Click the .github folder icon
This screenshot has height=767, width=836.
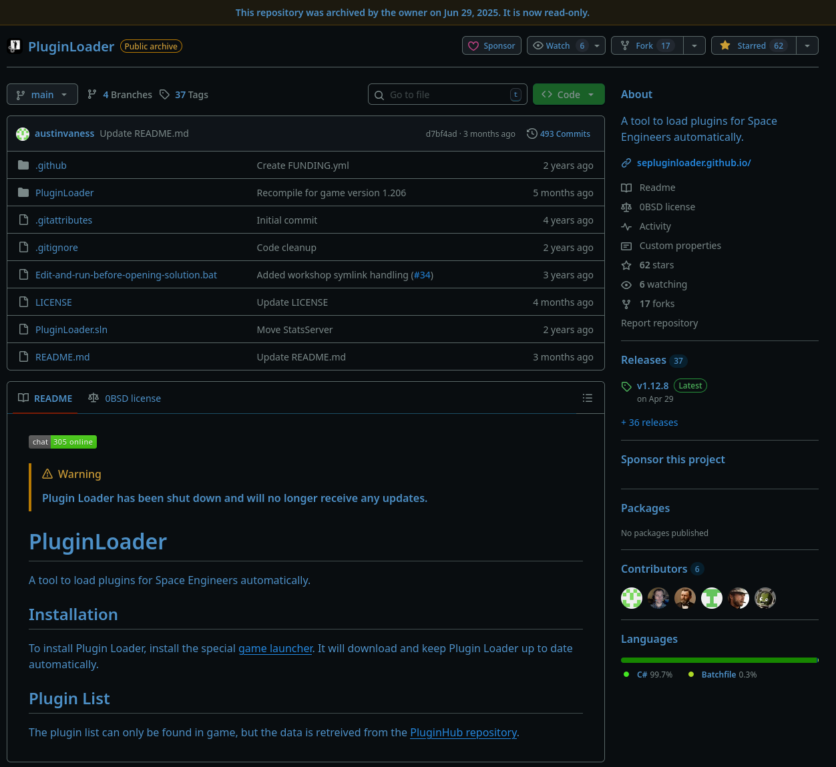23,165
